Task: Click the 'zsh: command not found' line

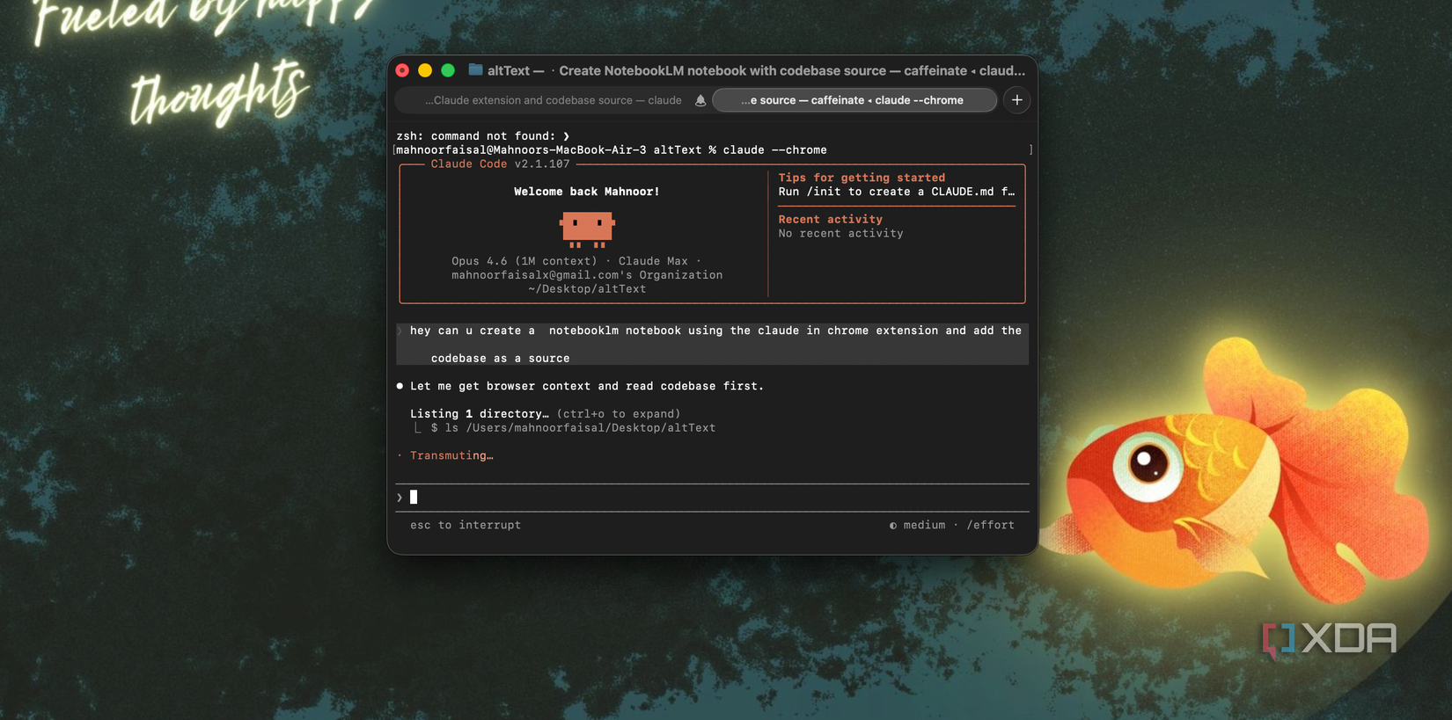Action: click(x=483, y=136)
